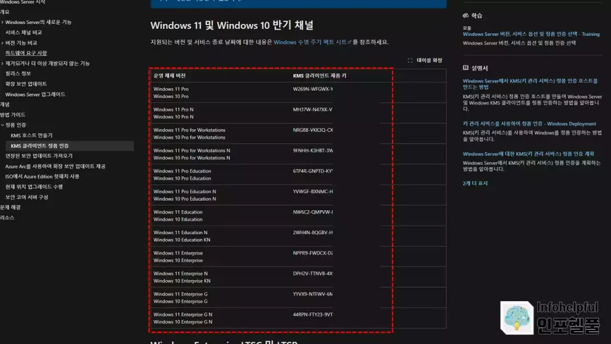Expand the '버전 기능 비교' sidebar node

click(x=2, y=43)
